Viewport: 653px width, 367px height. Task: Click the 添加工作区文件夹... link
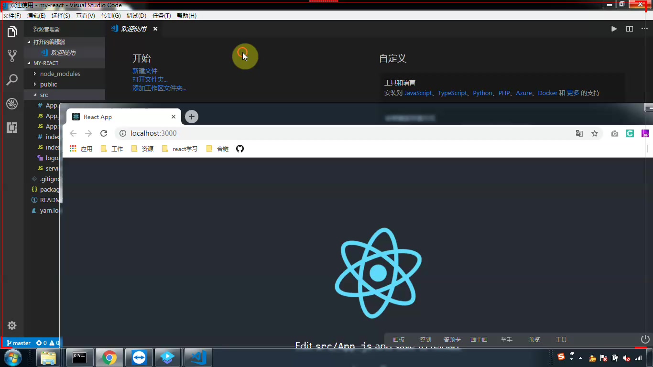coord(159,88)
